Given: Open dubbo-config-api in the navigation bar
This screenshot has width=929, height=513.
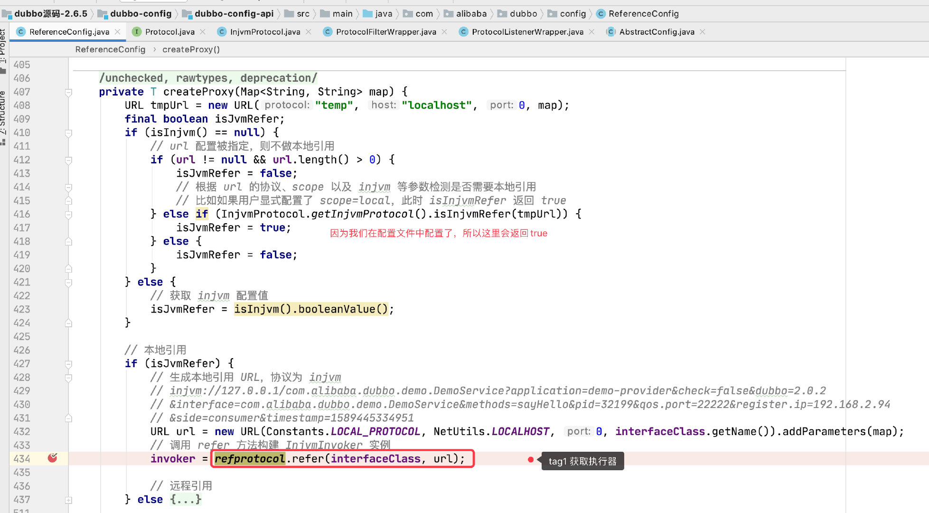Looking at the screenshot, I should pos(234,14).
